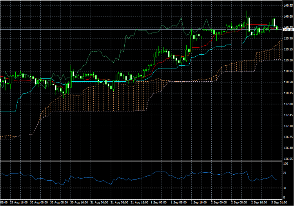Click the 1 Sep 08:00 time label
Screen dimensions: 294x206
[179, 202]
